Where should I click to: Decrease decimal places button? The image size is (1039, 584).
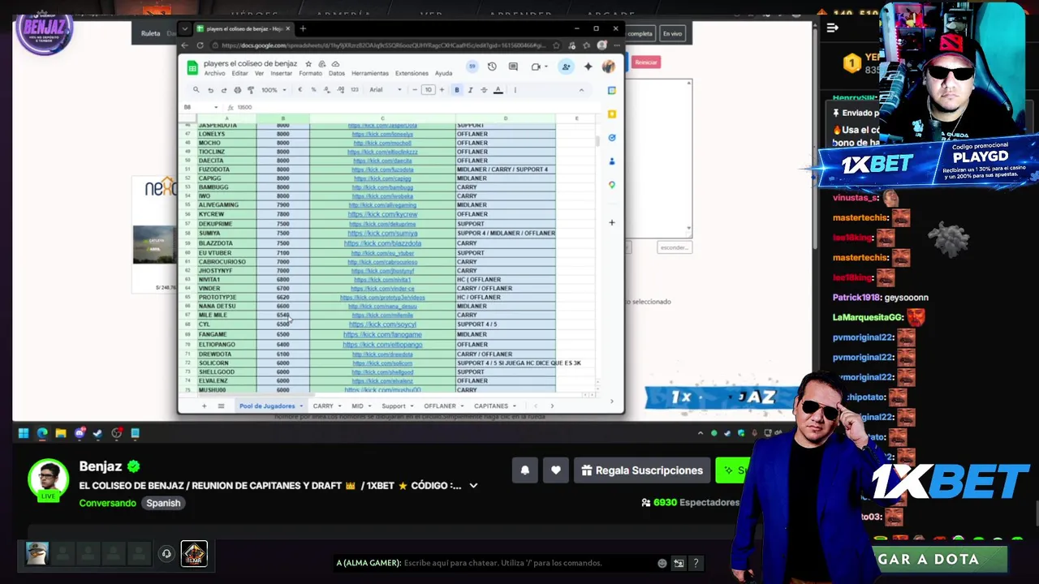pyautogui.click(x=326, y=90)
